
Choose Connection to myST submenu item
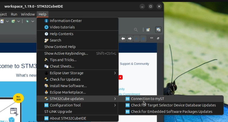[x=171, y=99]
